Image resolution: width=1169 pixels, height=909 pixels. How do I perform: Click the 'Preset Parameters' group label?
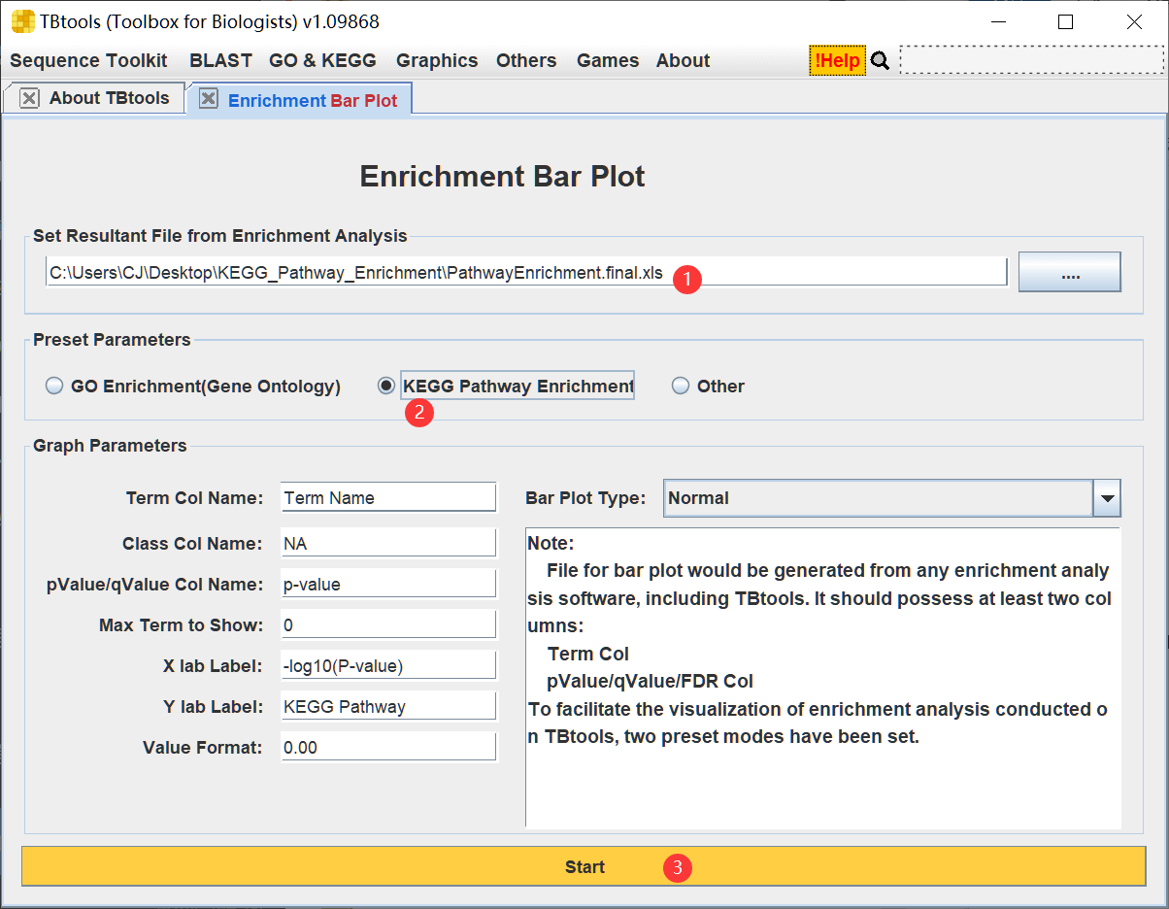click(x=112, y=340)
